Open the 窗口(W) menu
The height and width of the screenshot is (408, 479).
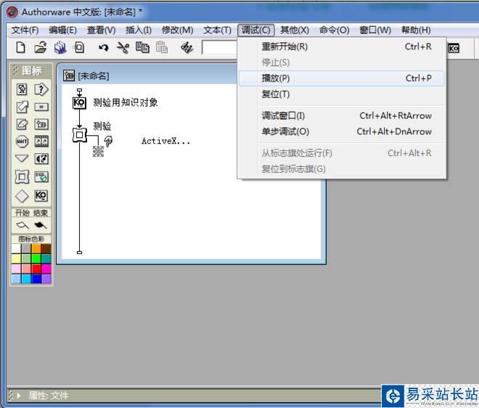coord(375,30)
